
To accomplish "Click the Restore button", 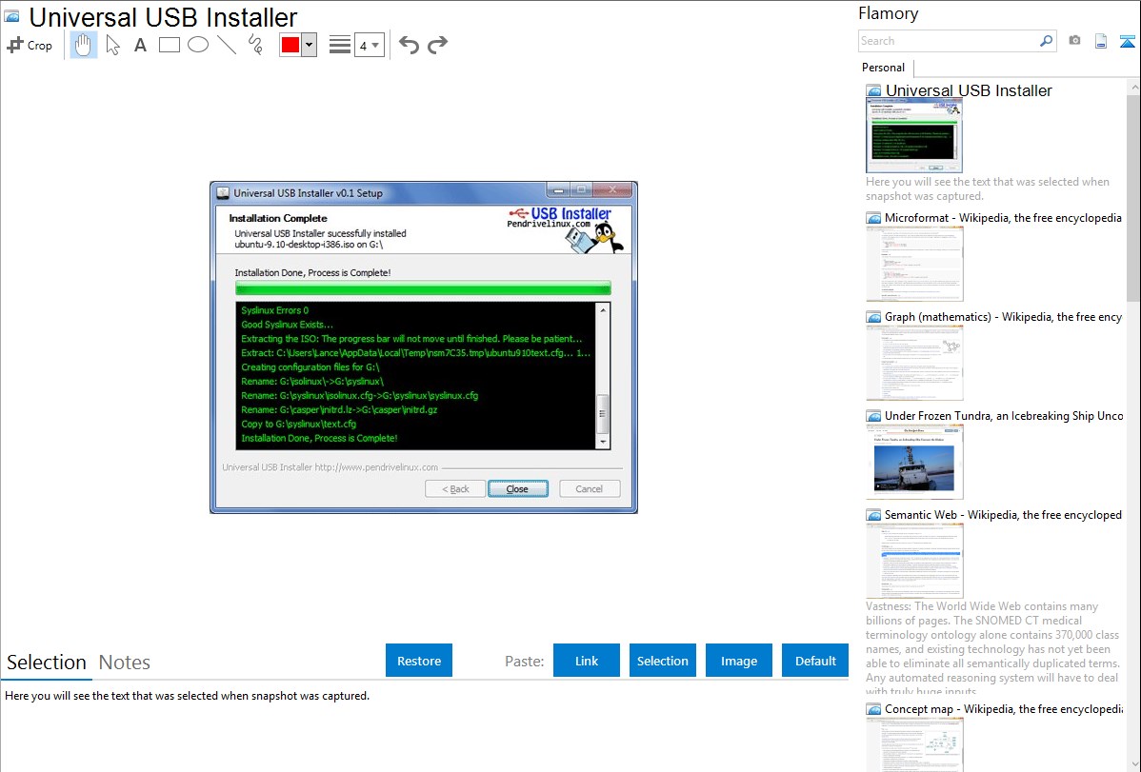I will point(418,661).
